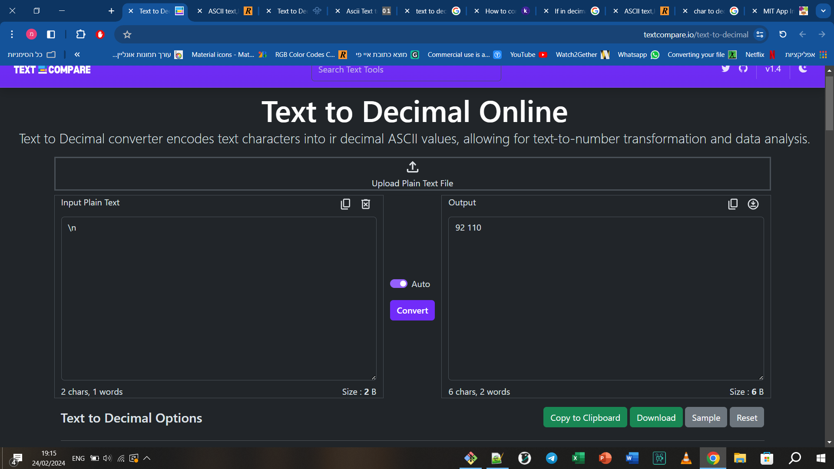The width and height of the screenshot is (834, 469).
Task: Copy the output text
Action: coord(733,204)
